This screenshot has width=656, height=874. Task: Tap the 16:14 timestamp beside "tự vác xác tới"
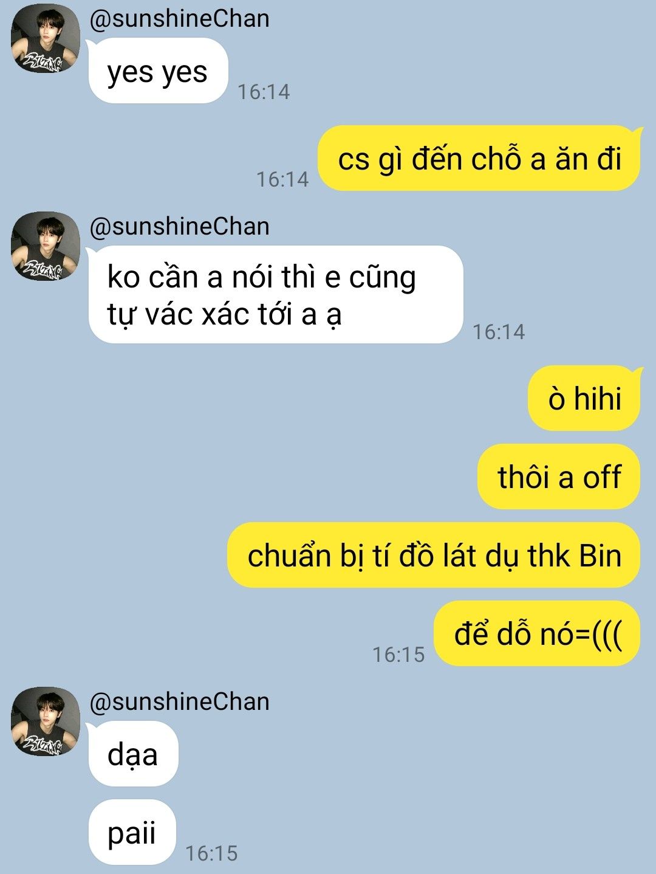[499, 332]
